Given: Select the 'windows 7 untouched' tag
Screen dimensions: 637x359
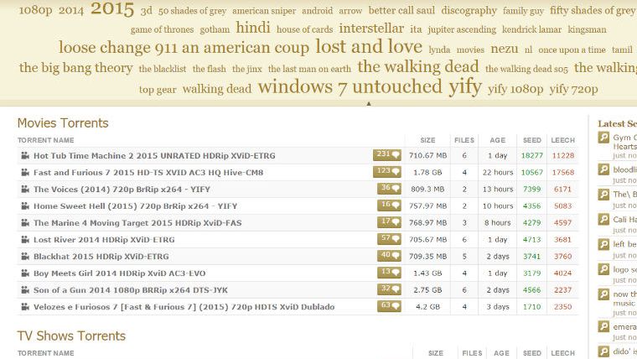Looking at the screenshot, I should [350, 86].
